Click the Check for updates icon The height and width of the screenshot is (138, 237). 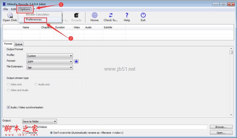click(111, 15)
